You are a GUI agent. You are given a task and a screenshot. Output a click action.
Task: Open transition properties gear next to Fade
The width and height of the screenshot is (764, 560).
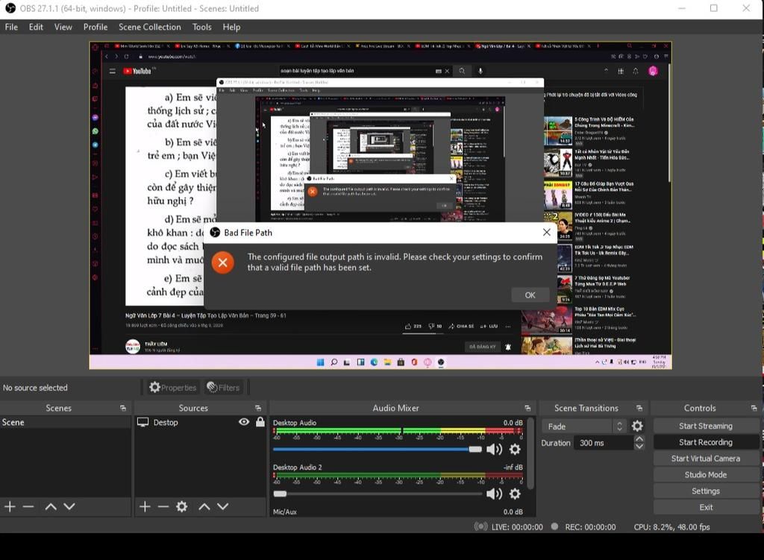tap(637, 427)
